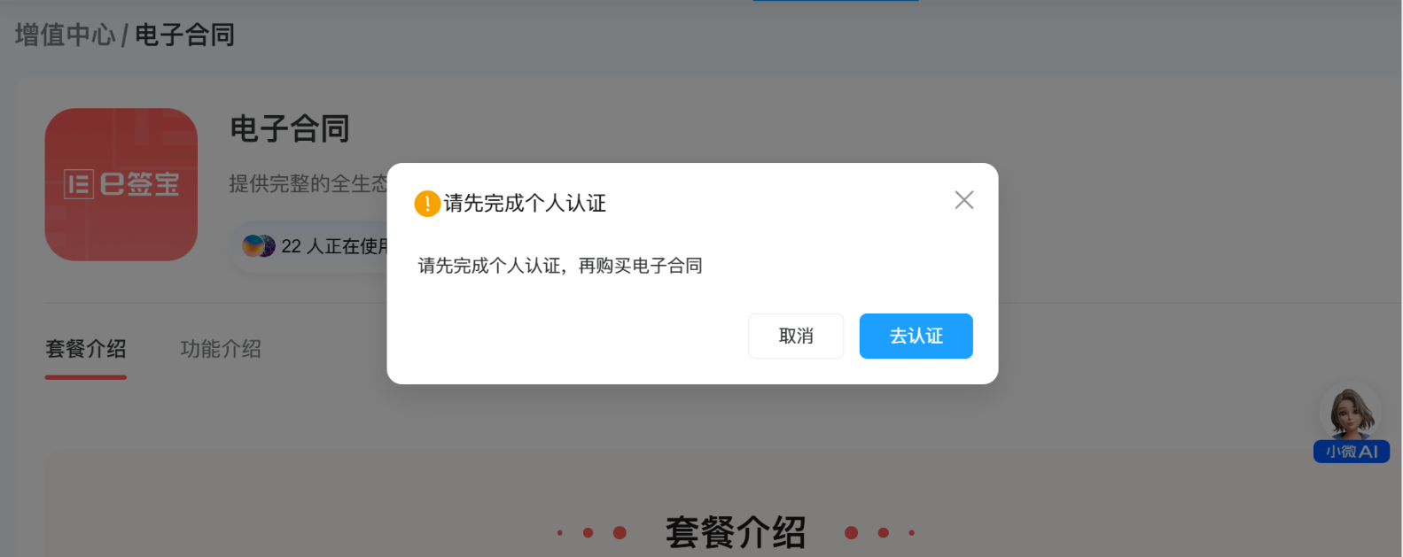Click the product description starting 提供完整的全生态
Viewport: 1403px width, 557px height.
tap(308, 183)
